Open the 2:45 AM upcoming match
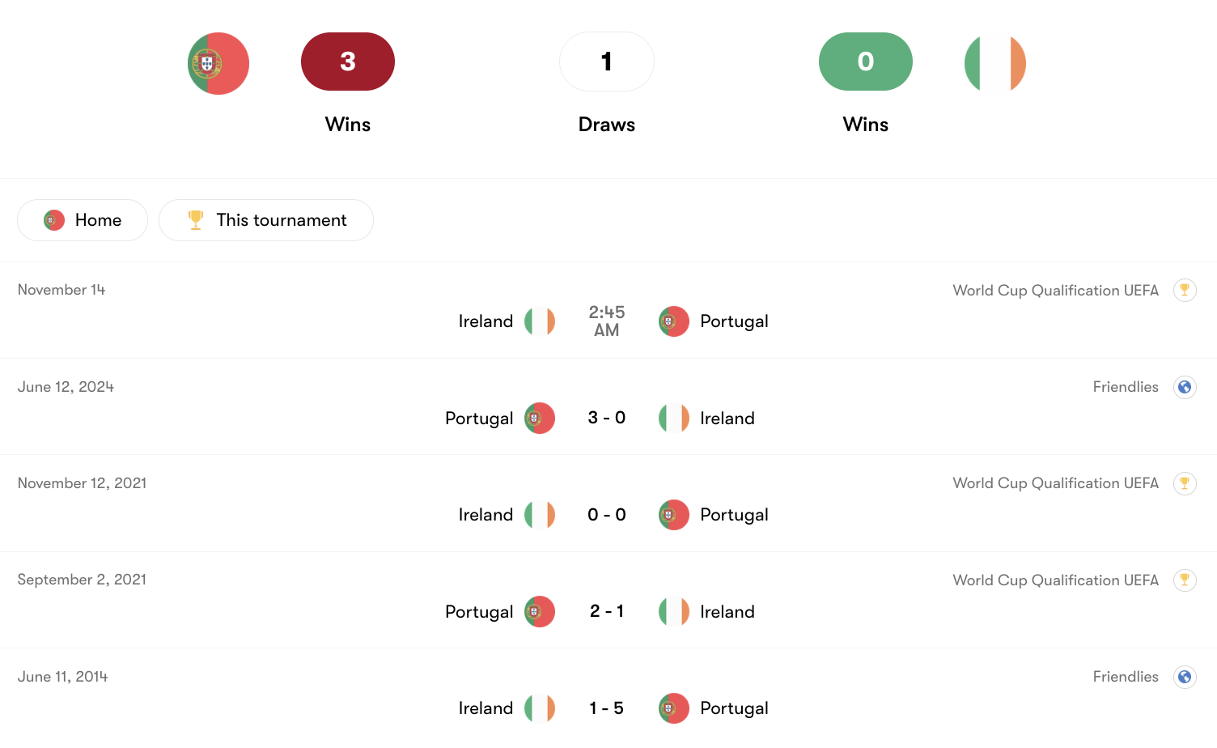This screenshot has height=748, width=1217. 607,321
